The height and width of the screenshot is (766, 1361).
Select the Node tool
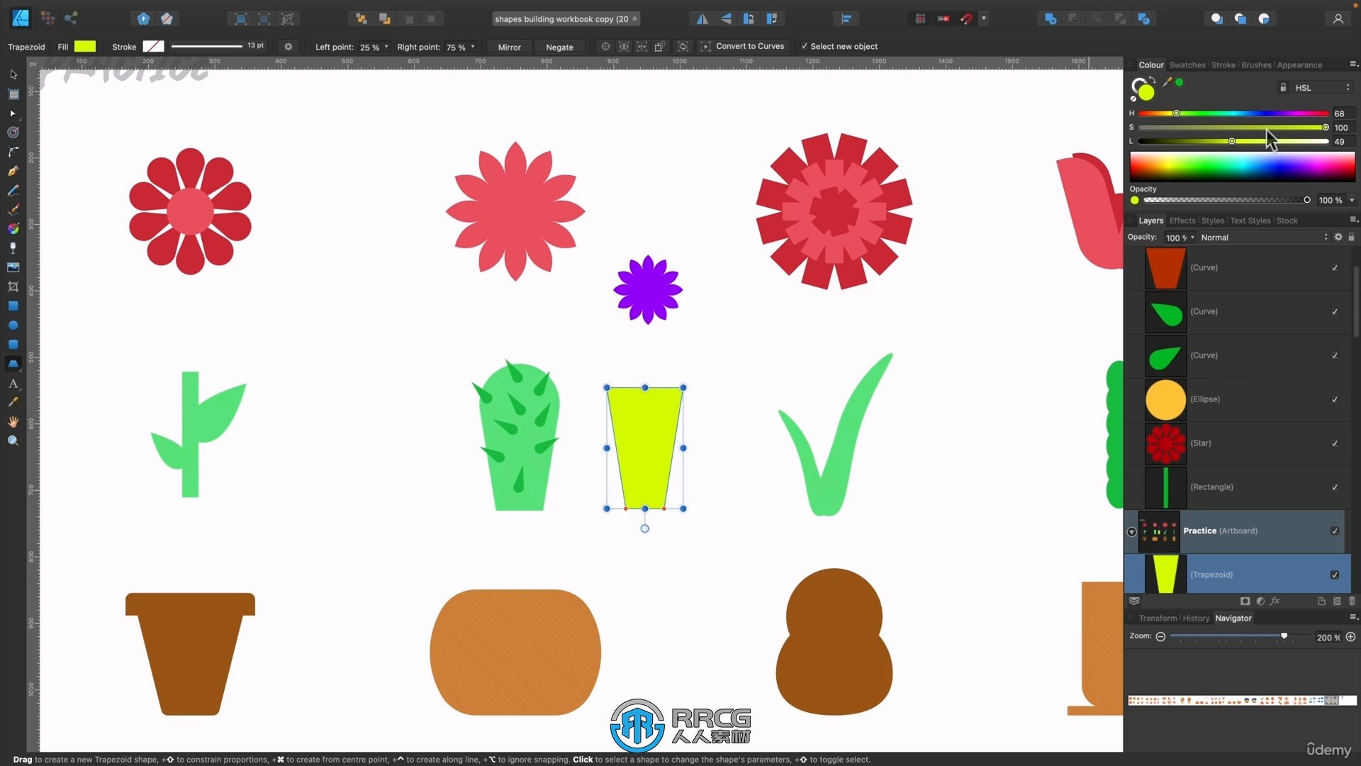pos(13,113)
